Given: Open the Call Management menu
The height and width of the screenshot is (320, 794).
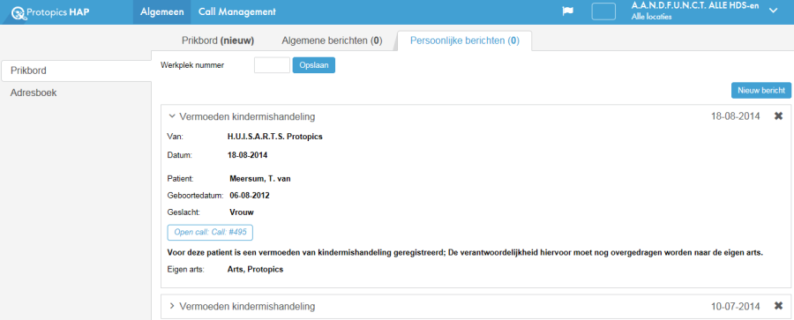Looking at the screenshot, I should click(x=237, y=12).
